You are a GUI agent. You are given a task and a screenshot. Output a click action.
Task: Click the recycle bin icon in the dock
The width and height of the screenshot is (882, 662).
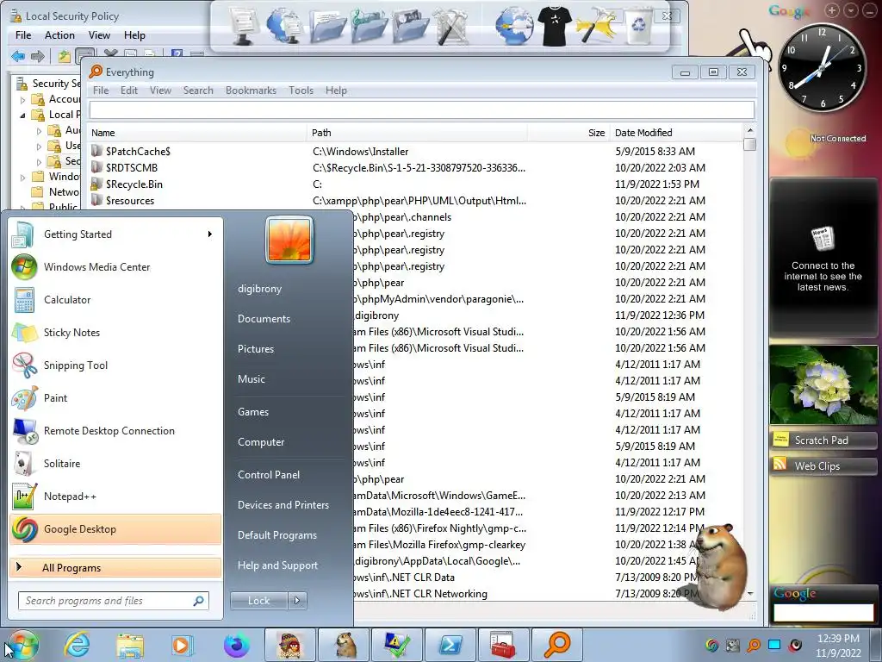638,26
